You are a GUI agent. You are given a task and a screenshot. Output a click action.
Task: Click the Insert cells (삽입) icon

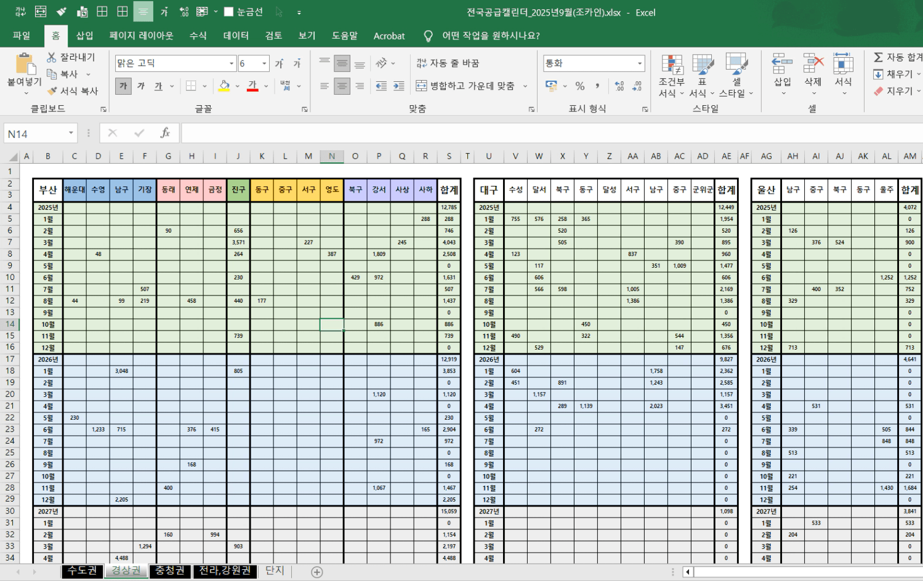coord(782,63)
